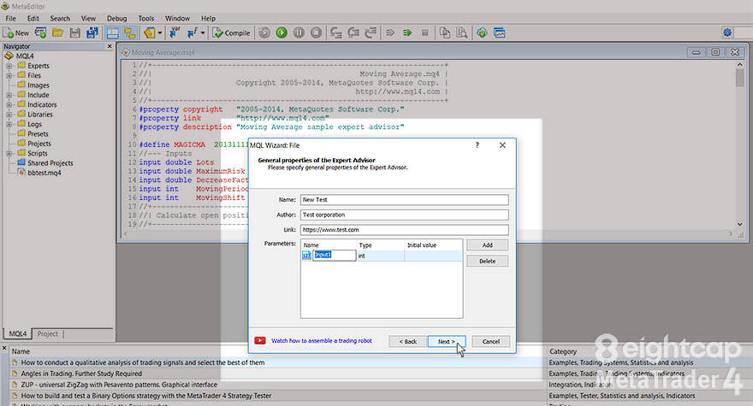The height and width of the screenshot is (406, 753).
Task: Click the editor's vertical scrollbar thumb
Action: click(x=739, y=78)
